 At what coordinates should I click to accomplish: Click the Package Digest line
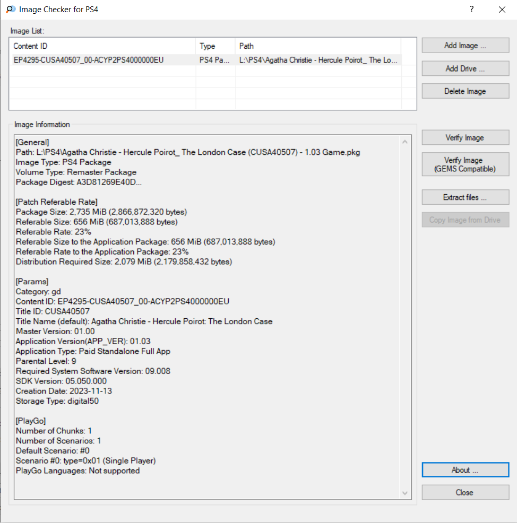[79, 182]
